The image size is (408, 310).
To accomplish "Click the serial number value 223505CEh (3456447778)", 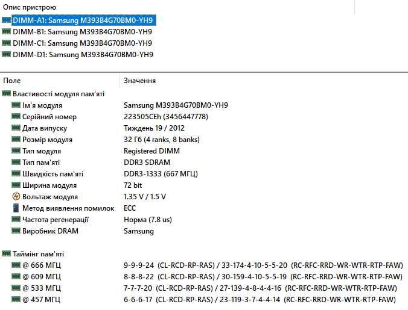I will (x=166, y=117).
